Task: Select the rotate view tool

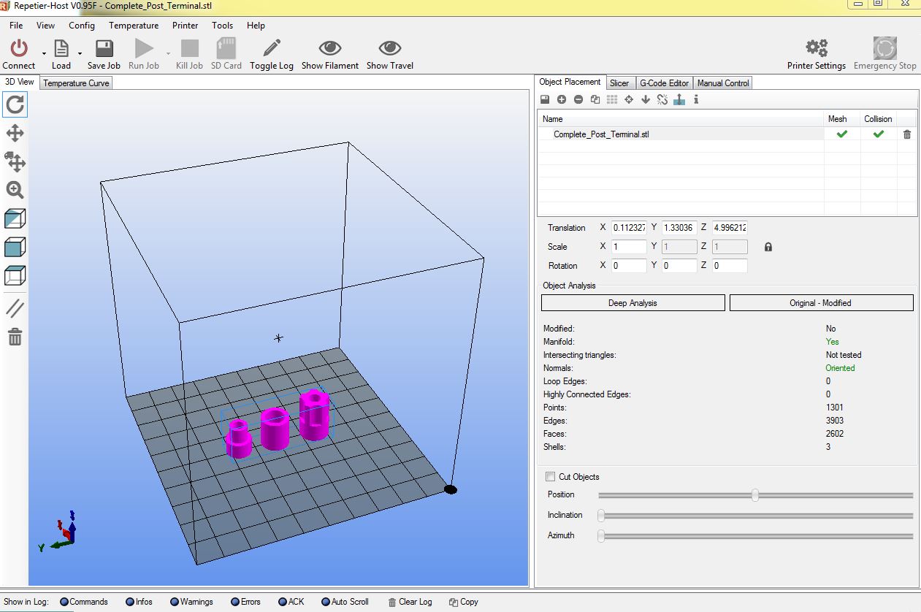Action: tap(15, 104)
